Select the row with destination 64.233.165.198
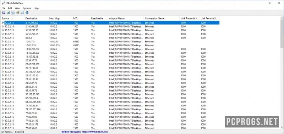Viewport: 284px width, 134px height. tap(110, 102)
